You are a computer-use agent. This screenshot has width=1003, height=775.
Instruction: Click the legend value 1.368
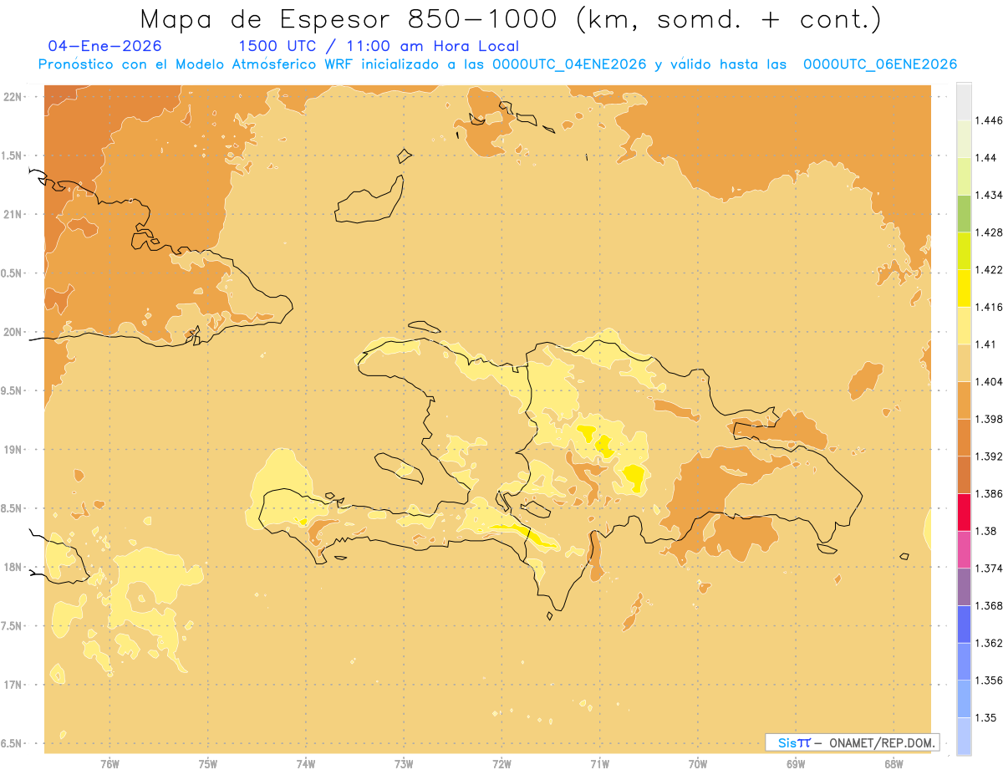(988, 605)
